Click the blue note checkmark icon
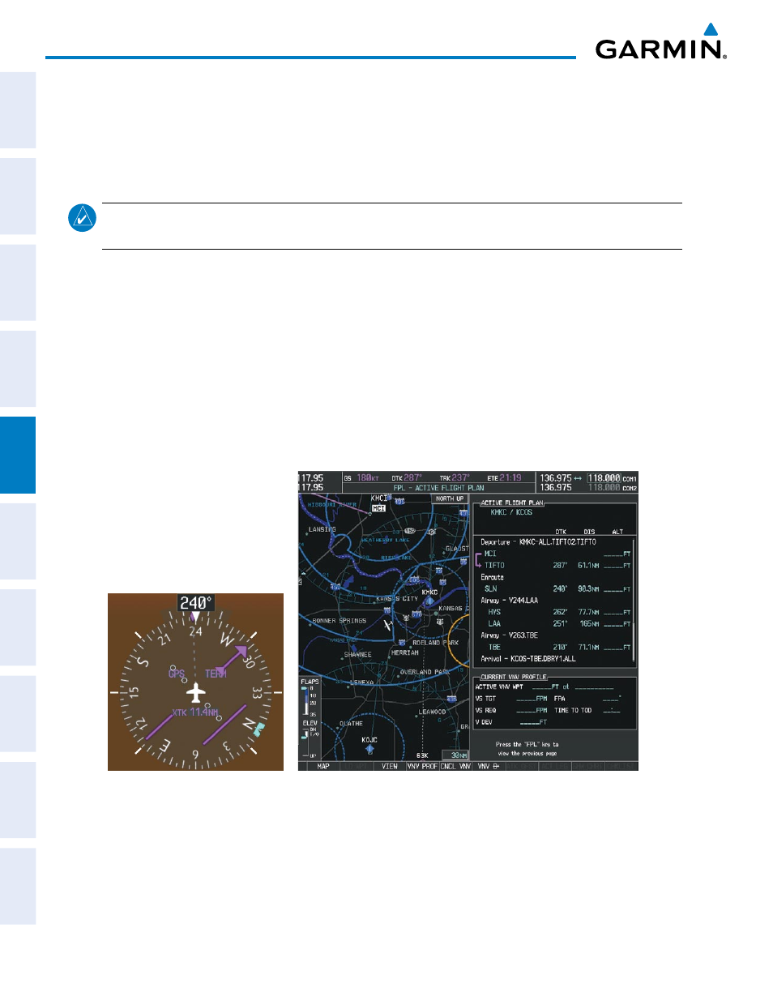The height and width of the screenshot is (1001, 773). 82,218
